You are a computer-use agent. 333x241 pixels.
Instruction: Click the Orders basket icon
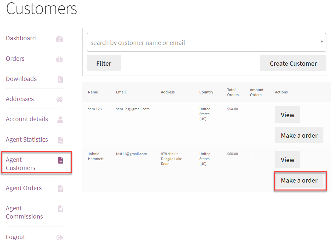click(60, 59)
